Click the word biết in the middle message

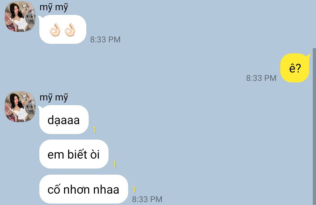tap(77, 154)
